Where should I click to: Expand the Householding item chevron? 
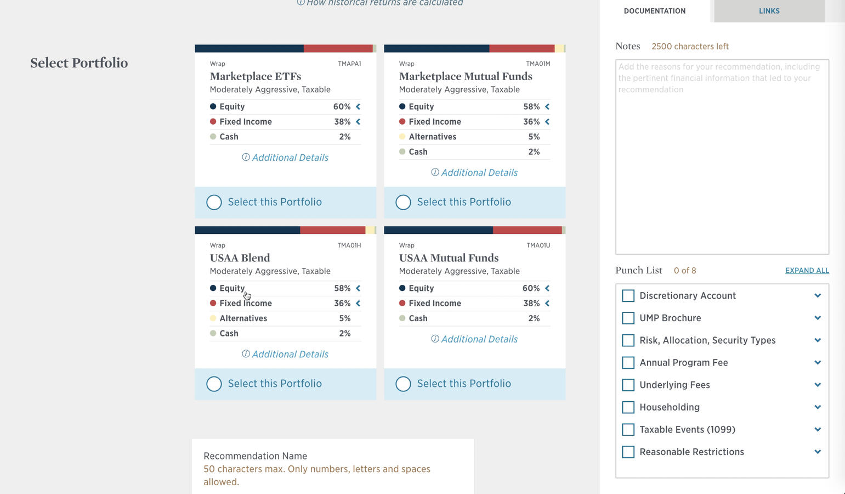(818, 407)
